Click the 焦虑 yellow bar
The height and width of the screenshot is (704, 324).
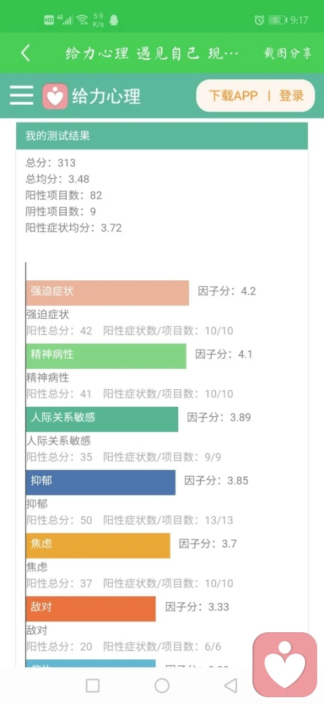click(x=98, y=546)
